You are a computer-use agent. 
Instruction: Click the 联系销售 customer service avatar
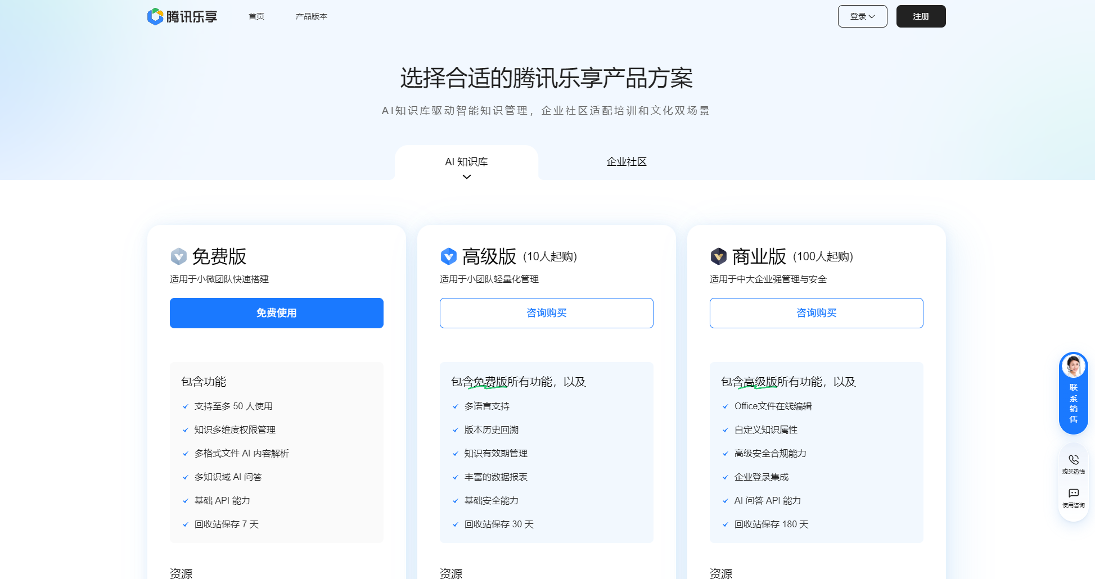pyautogui.click(x=1073, y=366)
